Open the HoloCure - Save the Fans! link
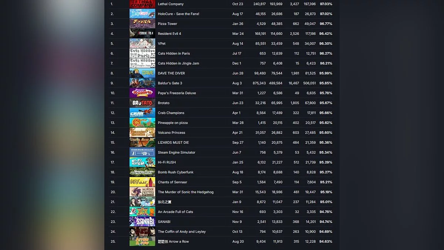 (178, 14)
